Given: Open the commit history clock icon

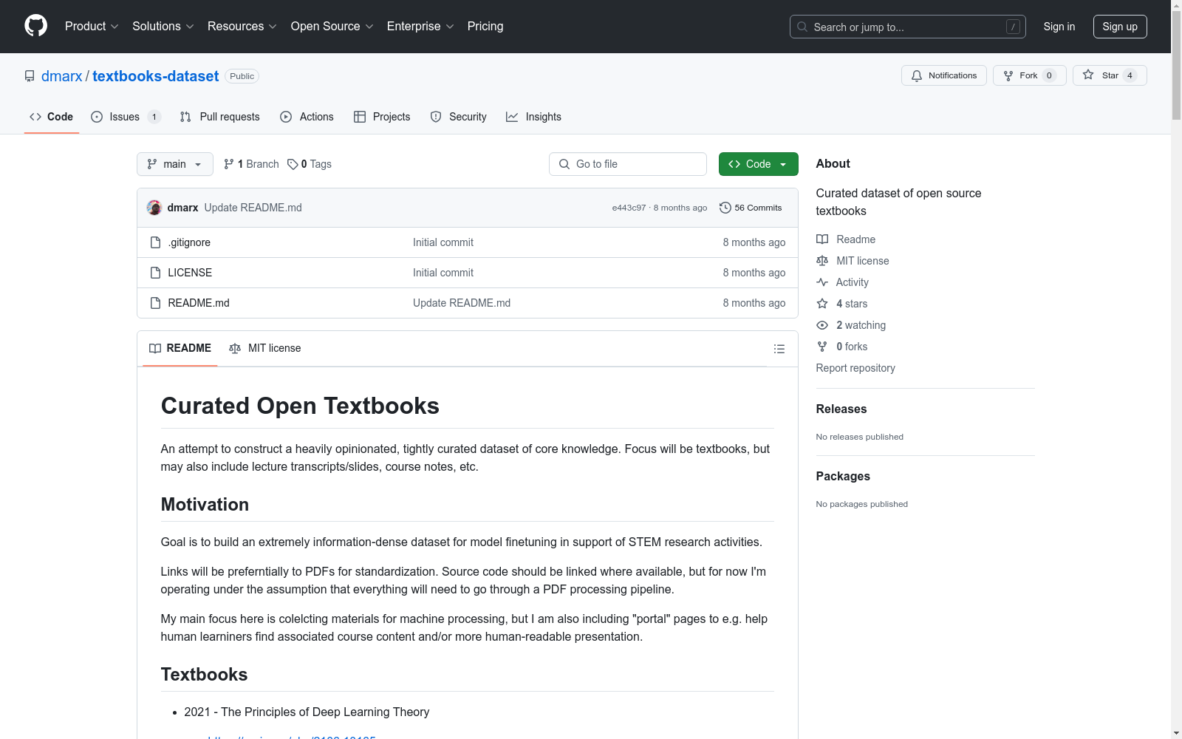Looking at the screenshot, I should pos(725,208).
